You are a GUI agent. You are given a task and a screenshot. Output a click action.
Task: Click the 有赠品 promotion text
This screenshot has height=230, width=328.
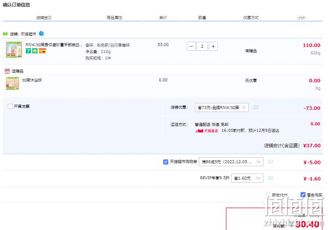(251, 51)
